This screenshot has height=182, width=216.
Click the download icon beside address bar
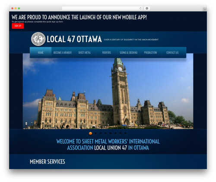click(147, 8)
